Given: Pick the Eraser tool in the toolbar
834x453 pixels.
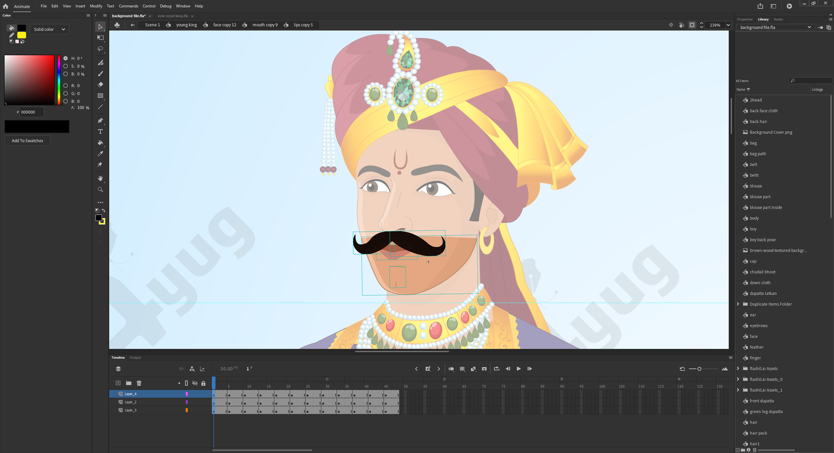Looking at the screenshot, I should (100, 84).
